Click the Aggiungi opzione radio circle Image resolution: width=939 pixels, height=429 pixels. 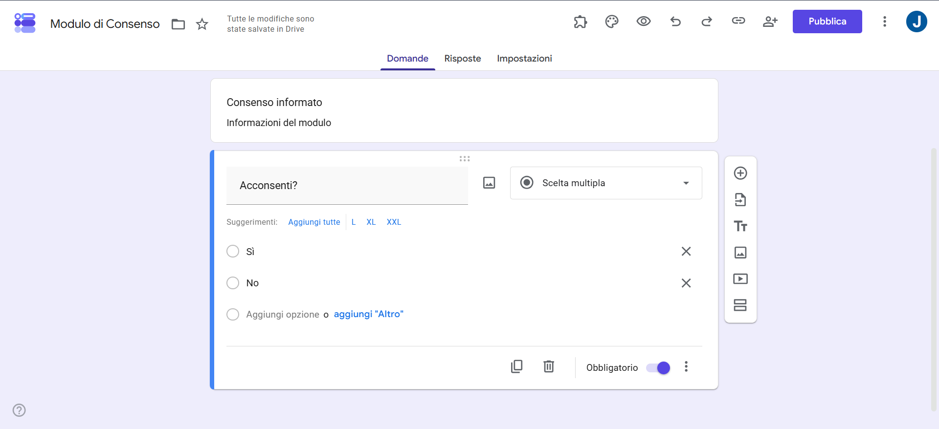tap(233, 314)
